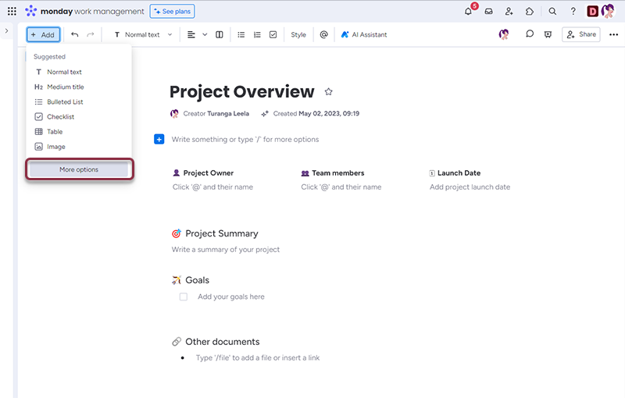Open the inbox tray icon
Screen dimensions: 625x398
[489, 12]
